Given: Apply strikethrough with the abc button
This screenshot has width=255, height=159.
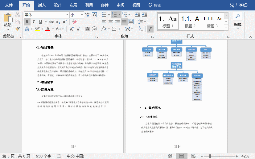Looking at the screenshot, I should (x=51, y=22).
